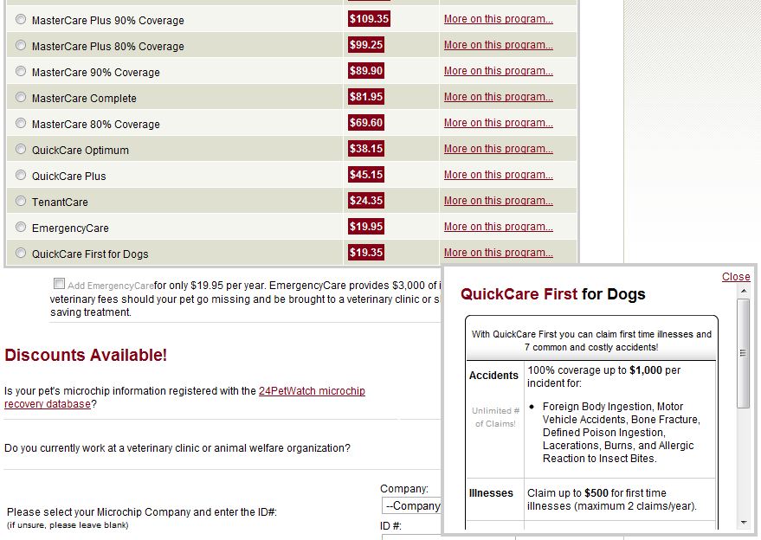Select the MasterCare 80% Coverage option
Screen dimensions: 761x540
[x=20, y=123]
